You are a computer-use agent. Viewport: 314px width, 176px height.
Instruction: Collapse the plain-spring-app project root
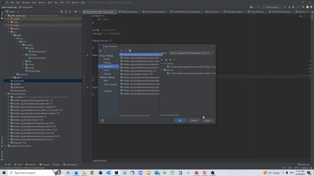pyautogui.click(x=5, y=16)
